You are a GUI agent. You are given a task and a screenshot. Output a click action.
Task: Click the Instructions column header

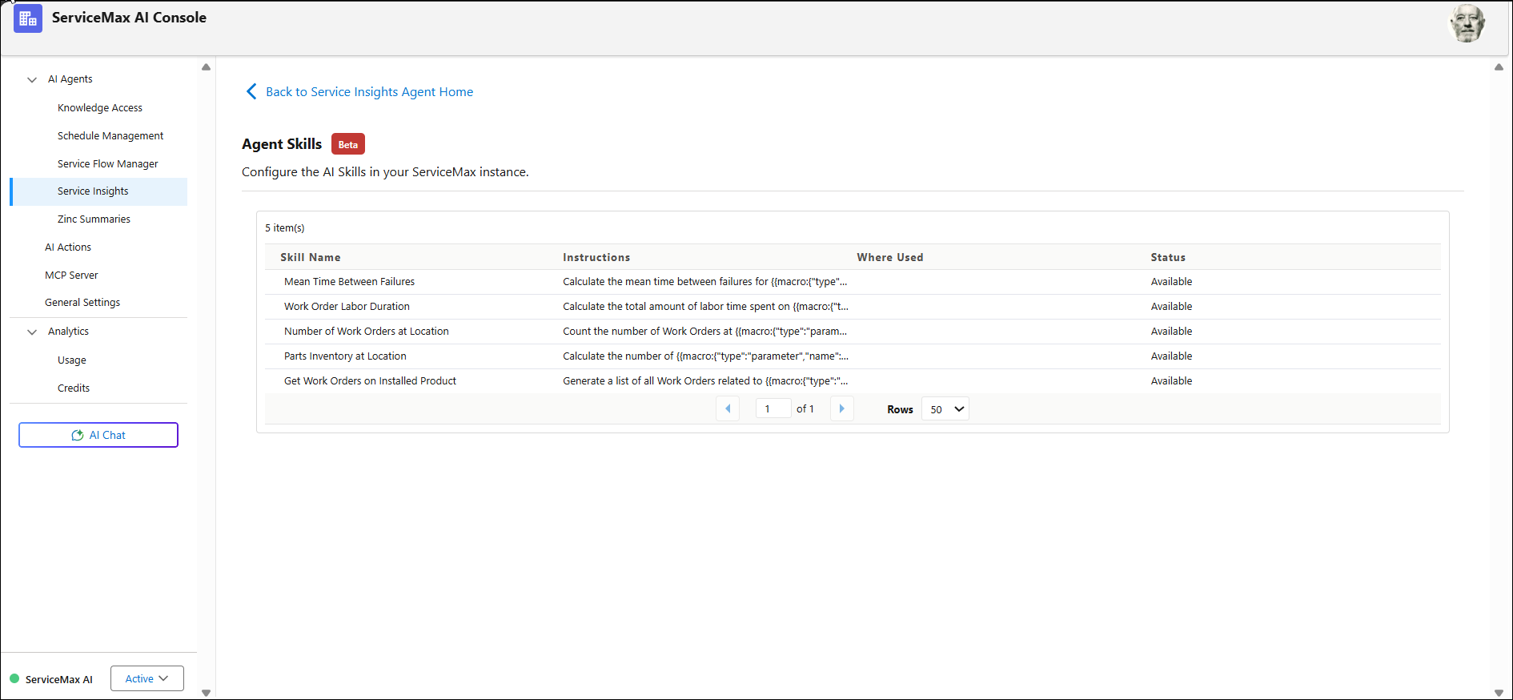596,257
